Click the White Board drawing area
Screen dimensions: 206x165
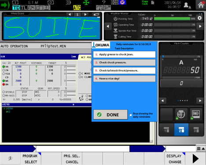(x=52, y=28)
